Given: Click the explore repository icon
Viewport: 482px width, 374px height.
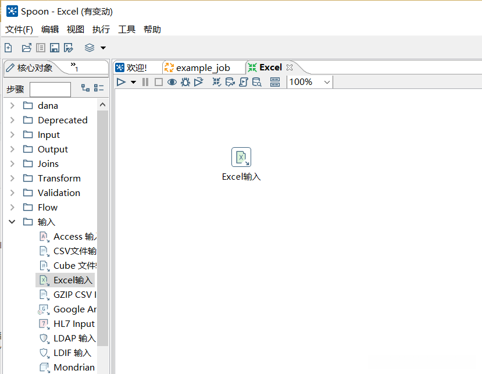Looking at the screenshot, I should tap(41, 48).
